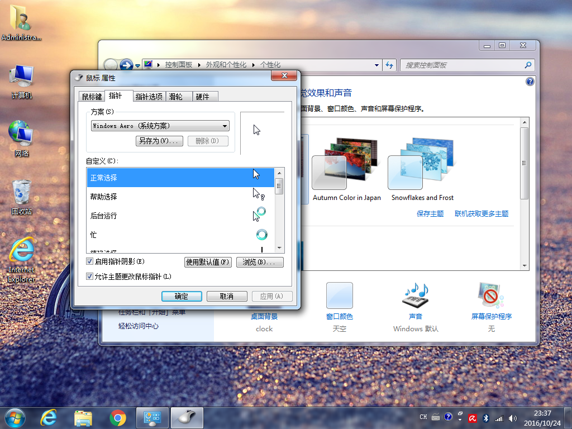The width and height of the screenshot is (572, 429).
Task: Confirm with the 确定 button
Action: pos(182,296)
